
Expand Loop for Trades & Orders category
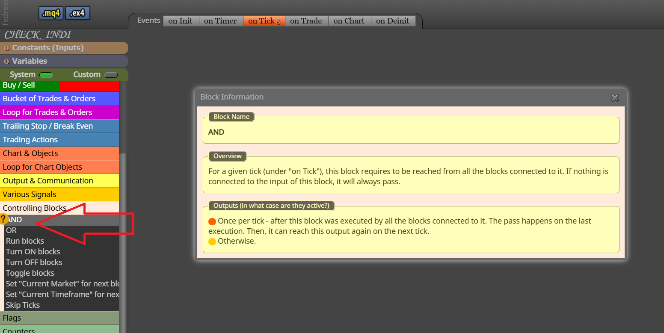coord(59,112)
